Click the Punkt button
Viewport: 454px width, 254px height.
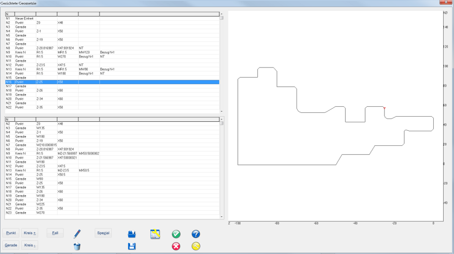click(11, 233)
